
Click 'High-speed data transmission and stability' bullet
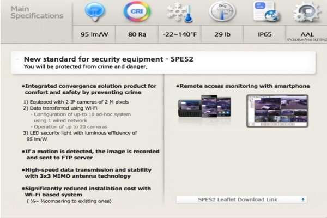(x=87, y=173)
